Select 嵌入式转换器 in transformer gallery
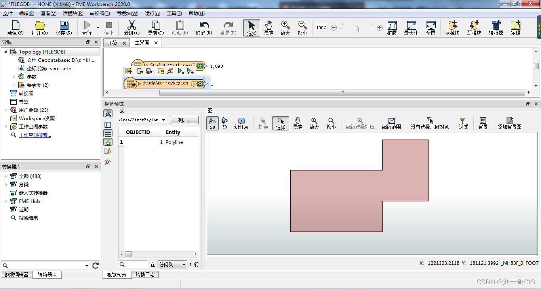The width and height of the screenshot is (541, 289). point(33,193)
